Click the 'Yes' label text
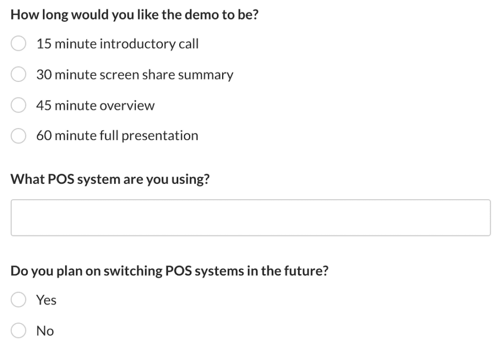Viewport: 499px width, 345px height. click(x=46, y=300)
